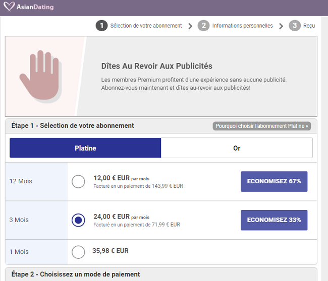Click chevron after Sélection de votre abonnement

pyautogui.click(x=190, y=26)
